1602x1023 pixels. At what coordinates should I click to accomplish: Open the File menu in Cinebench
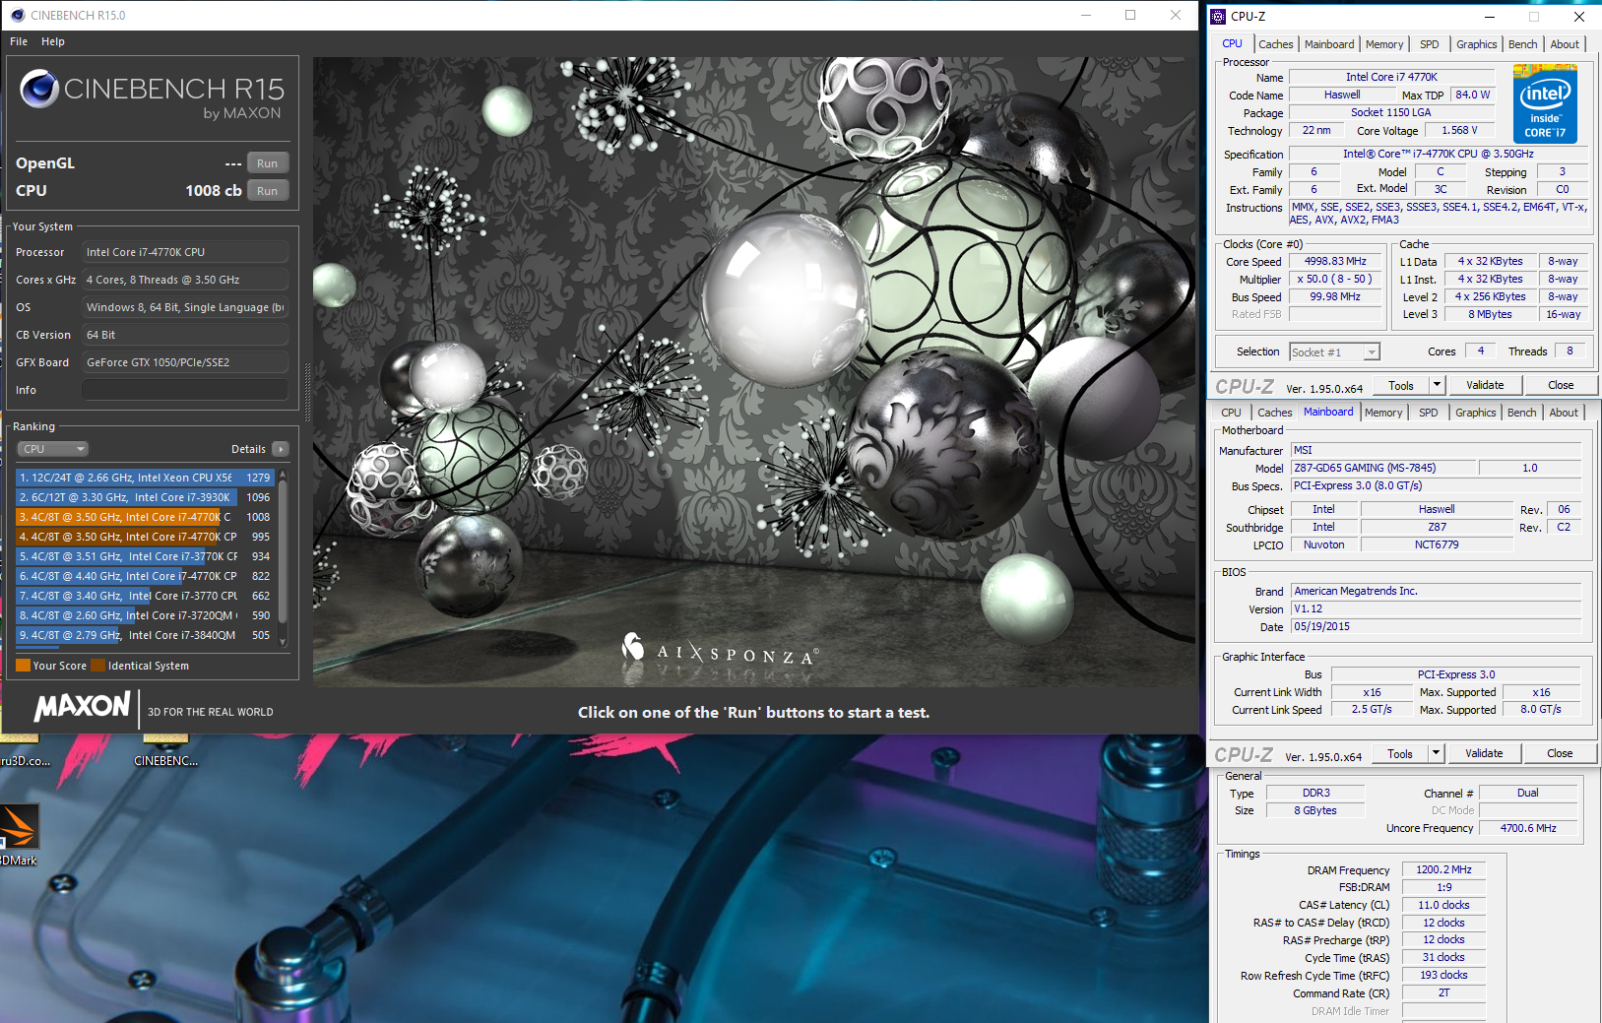coord(19,41)
